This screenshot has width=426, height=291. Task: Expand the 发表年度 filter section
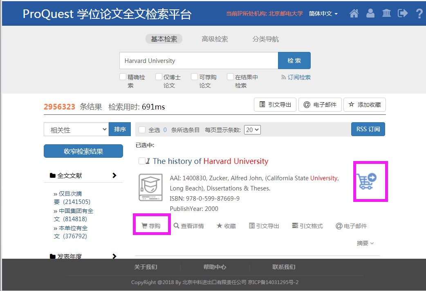point(83,256)
